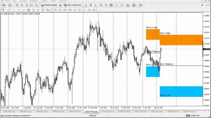Switch chart to line chart
The image size is (211, 118).
[96, 5]
